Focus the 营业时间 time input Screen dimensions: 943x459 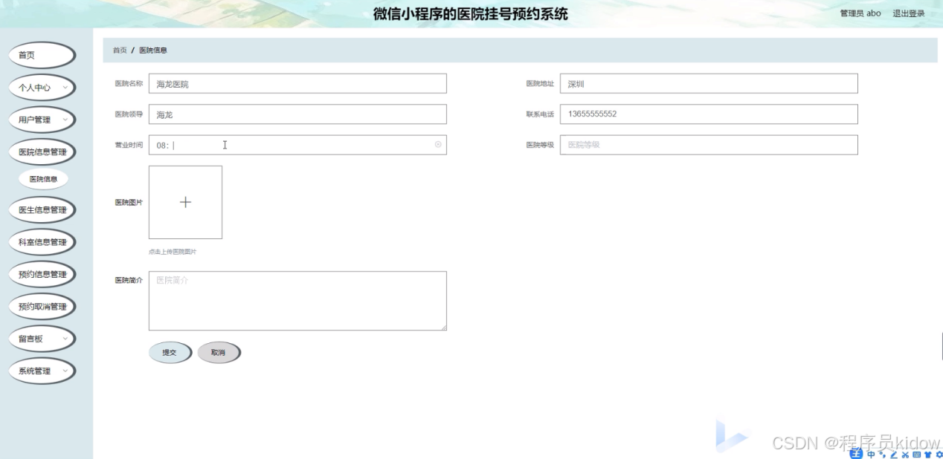[297, 145]
